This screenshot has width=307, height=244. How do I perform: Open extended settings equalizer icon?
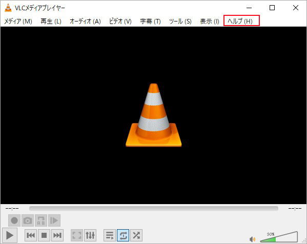[x=90, y=235]
